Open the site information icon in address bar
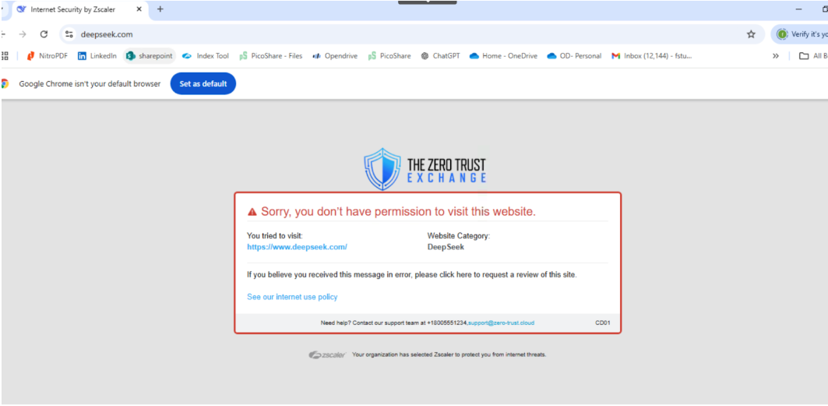 (x=69, y=34)
